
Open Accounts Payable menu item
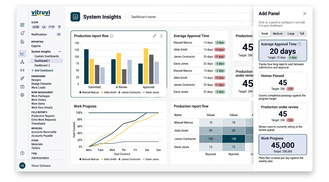42,136
